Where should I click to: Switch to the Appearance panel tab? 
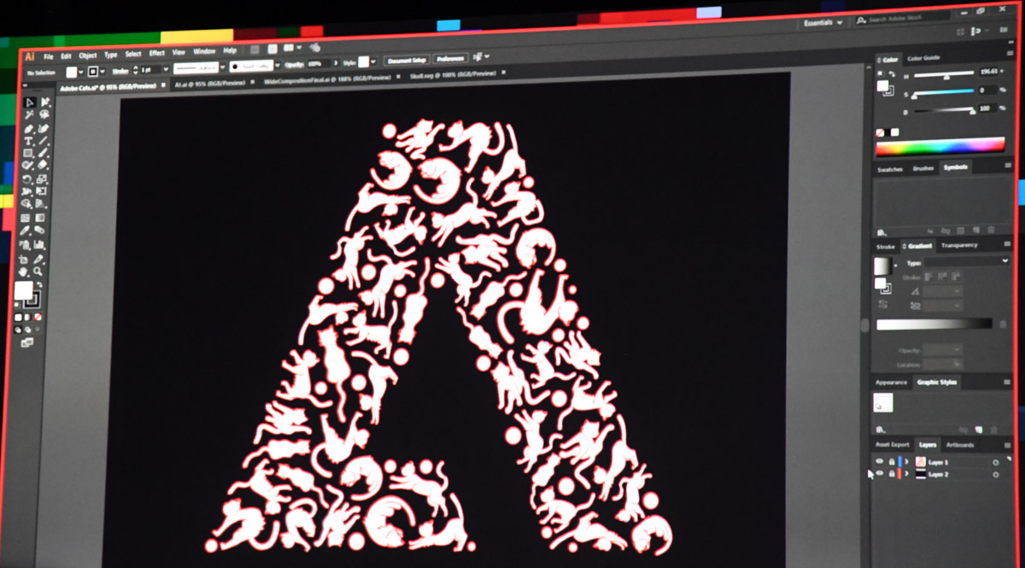click(x=892, y=383)
